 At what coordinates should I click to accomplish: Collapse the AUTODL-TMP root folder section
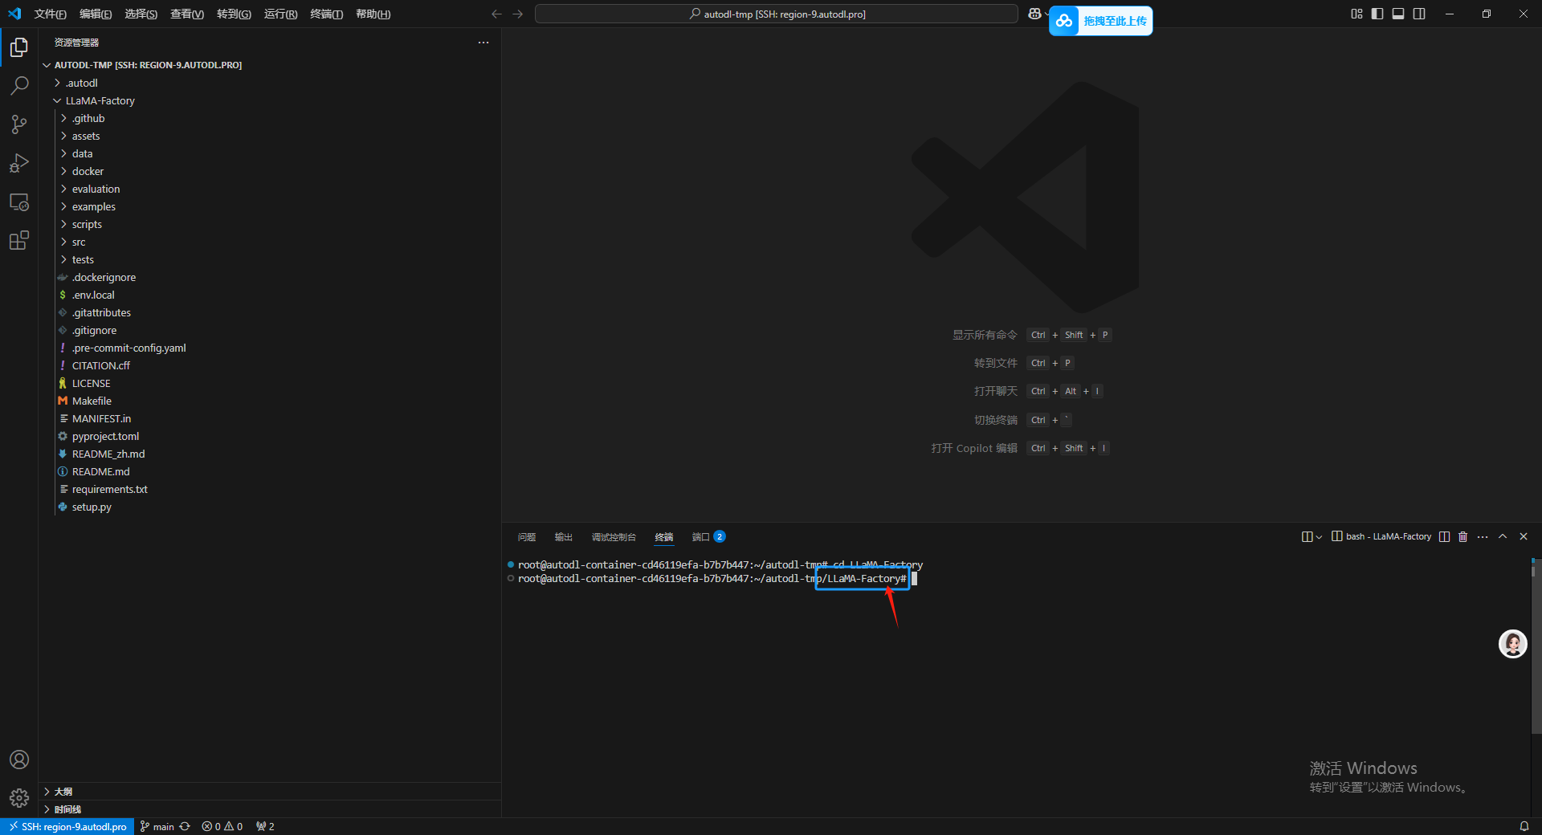[x=270, y=65]
